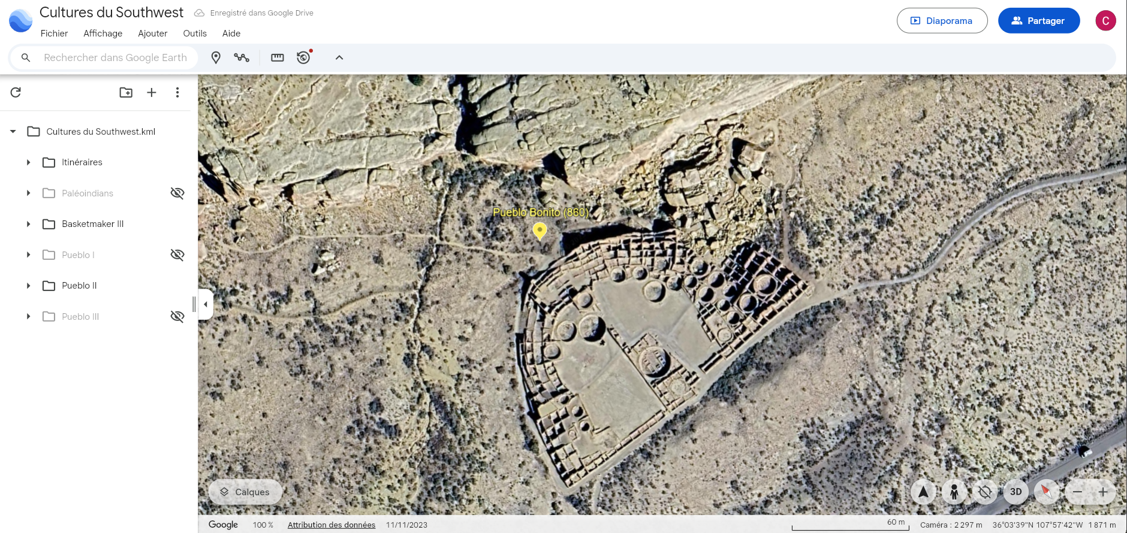Collapse the Cultures du Southwest.kml tree

pos(13,132)
